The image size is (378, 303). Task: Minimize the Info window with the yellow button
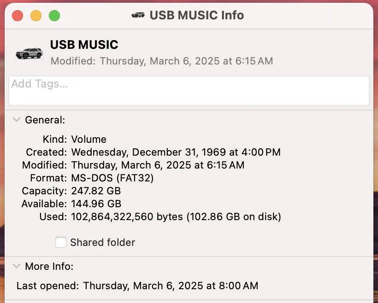(36, 16)
